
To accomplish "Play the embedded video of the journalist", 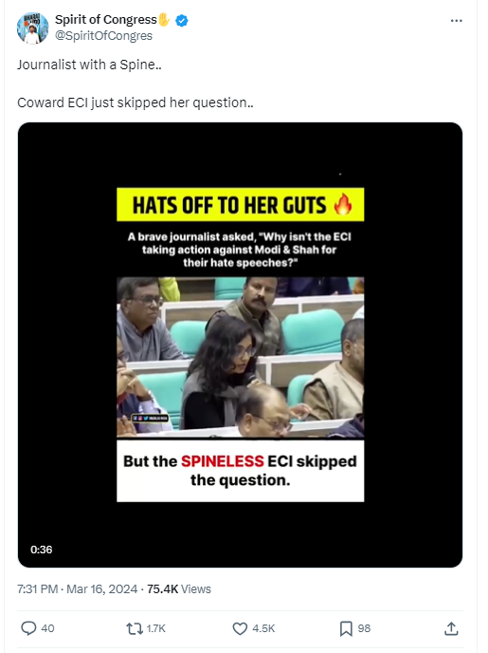I will 241,345.
